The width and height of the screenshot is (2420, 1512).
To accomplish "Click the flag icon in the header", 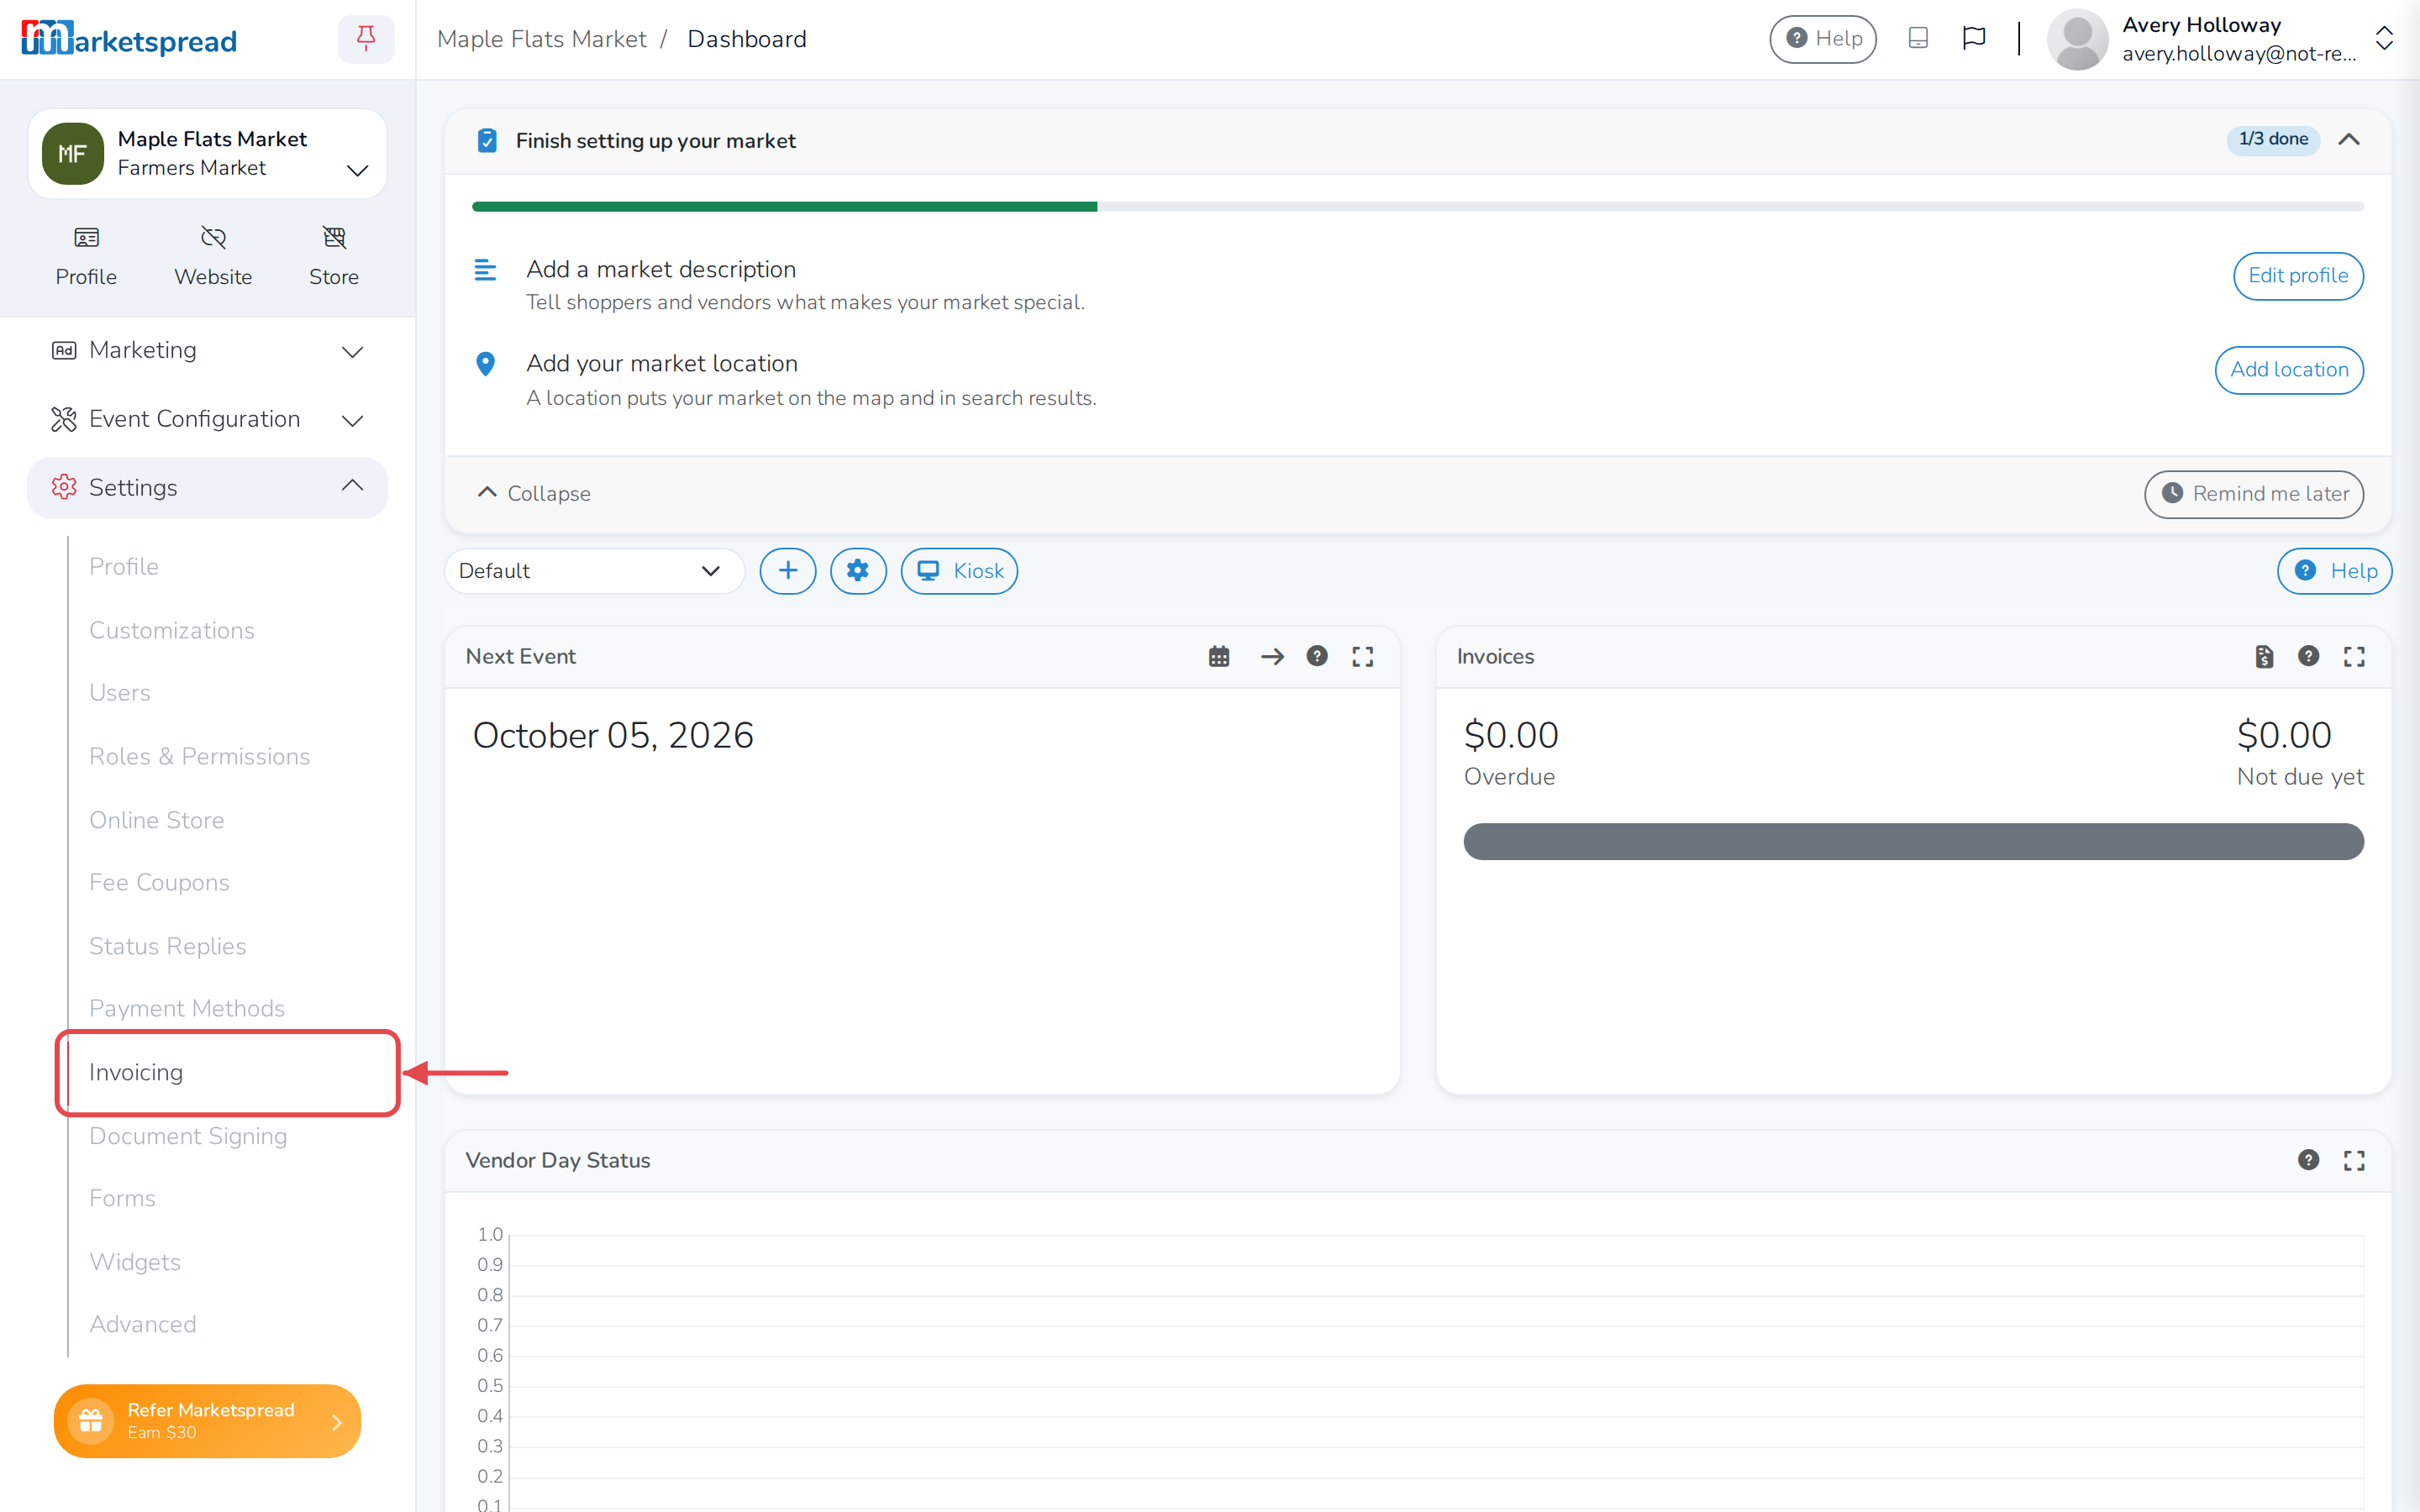I will tap(1973, 39).
